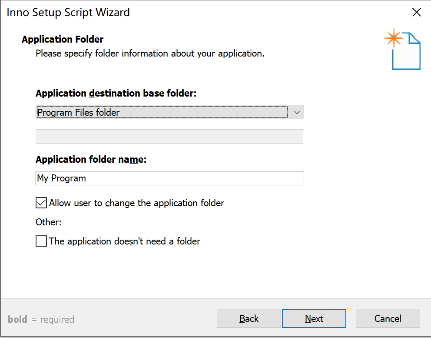Viewport: 431px width, 338px height.
Task: Cancel the Inno Setup Script Wizard
Action: click(387, 318)
